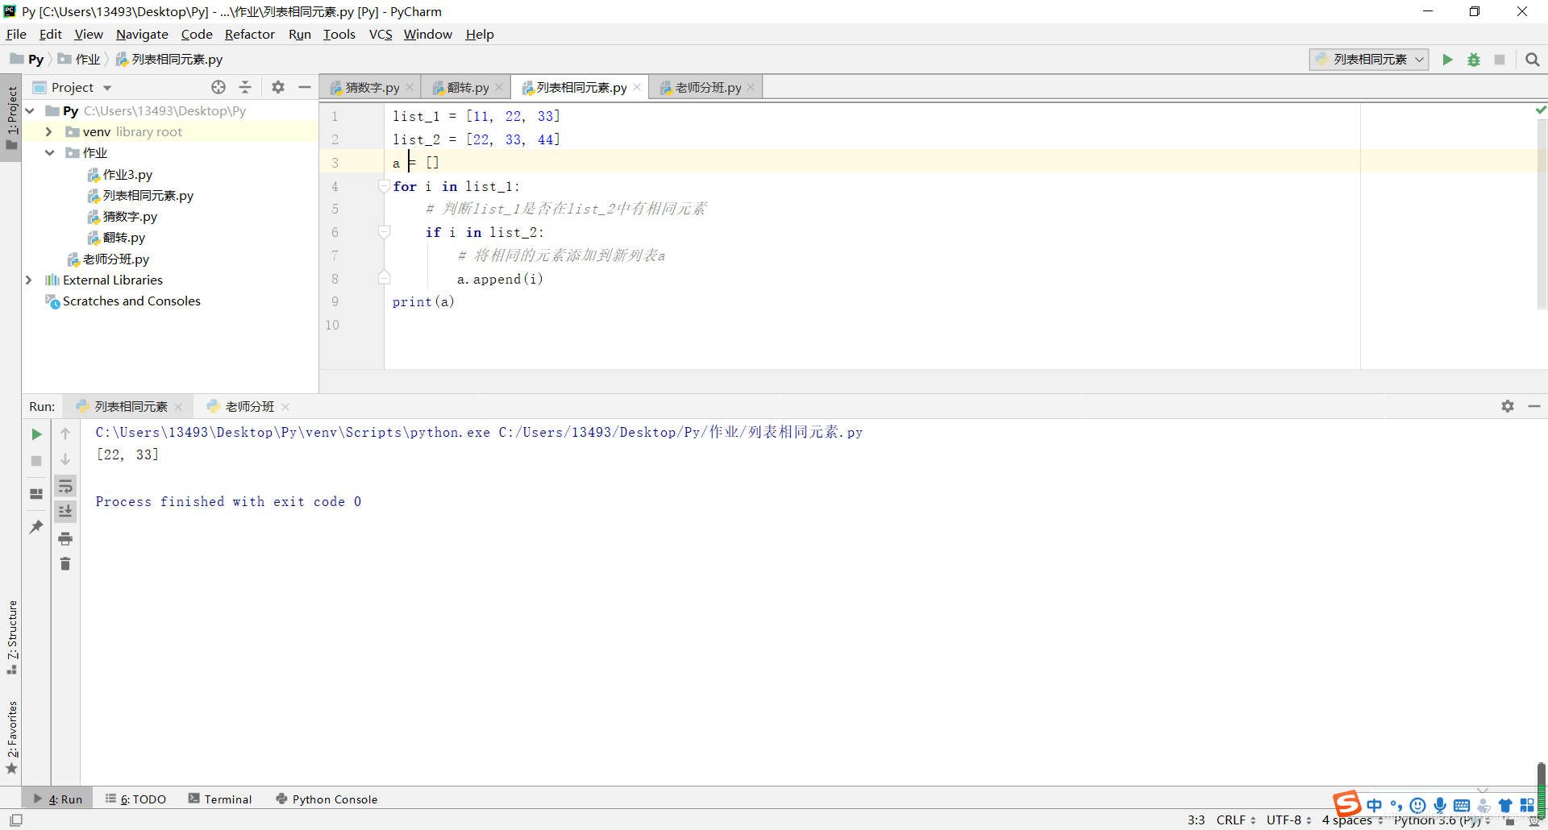Toggle the 7: Structure side tool window
This screenshot has width=1548, height=830.
pos(11,637)
